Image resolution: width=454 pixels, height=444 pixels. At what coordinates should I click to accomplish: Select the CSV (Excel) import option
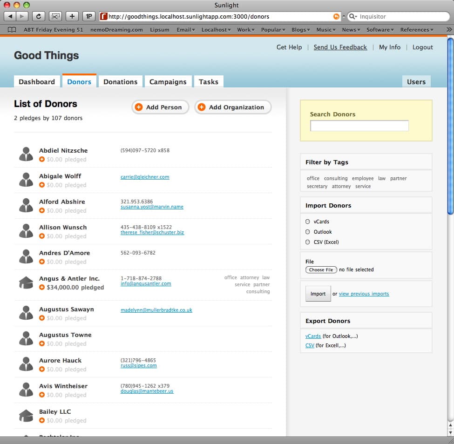[307, 242]
